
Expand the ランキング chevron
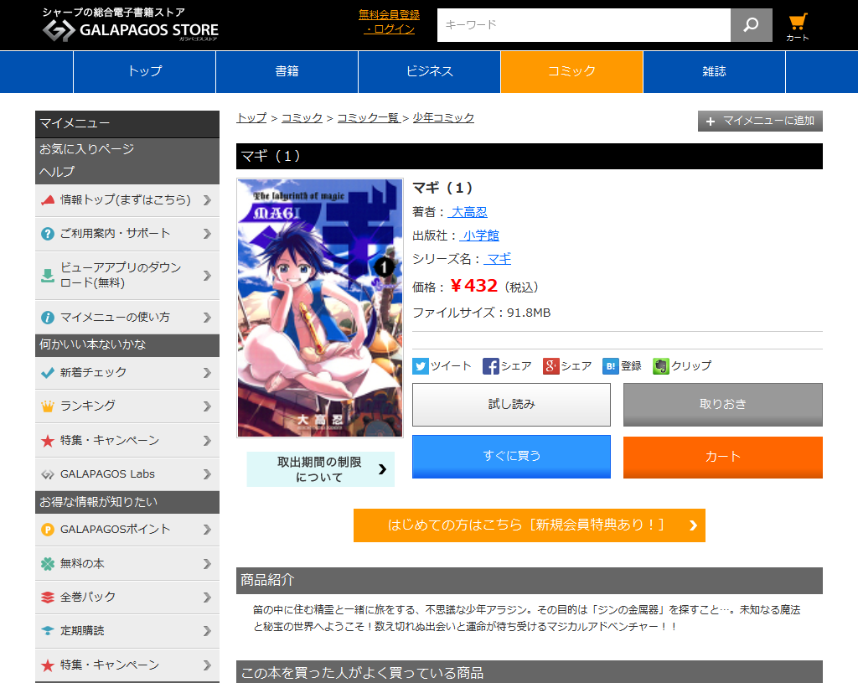tap(207, 406)
